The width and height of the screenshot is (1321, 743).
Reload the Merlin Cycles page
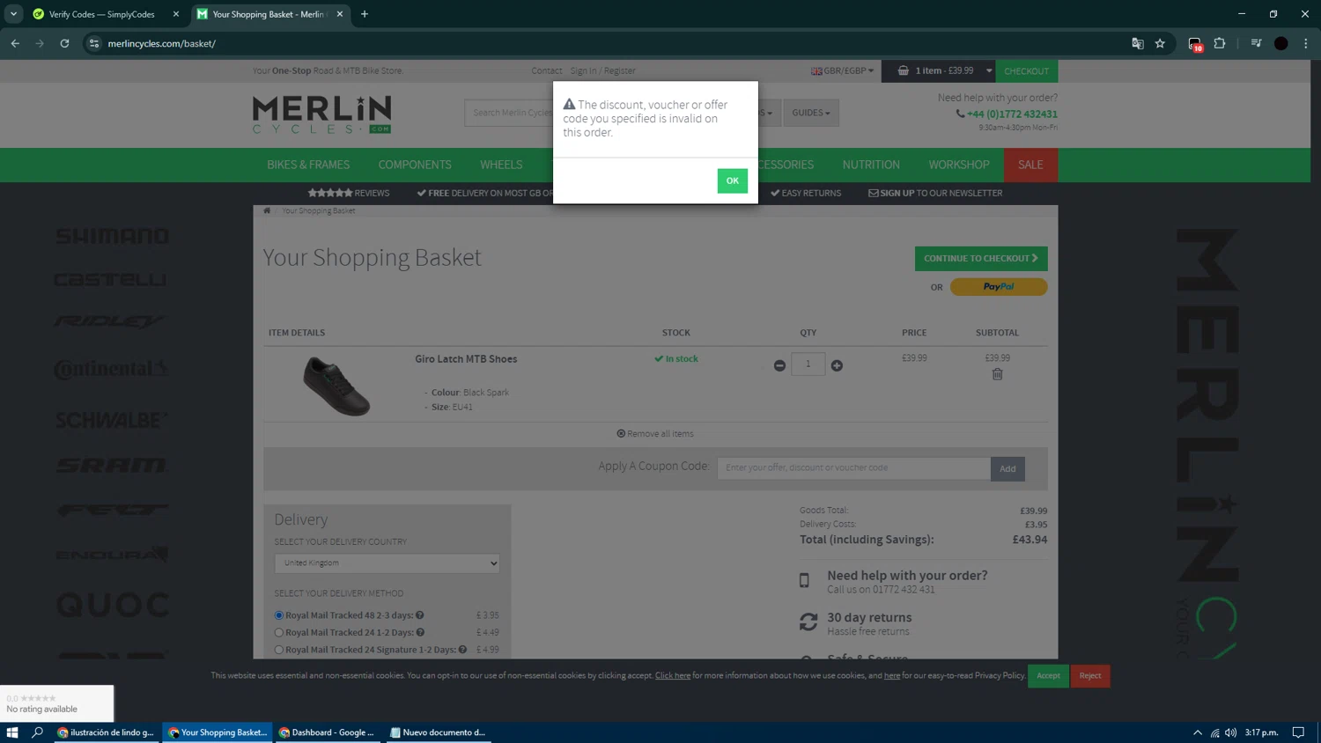click(x=64, y=43)
